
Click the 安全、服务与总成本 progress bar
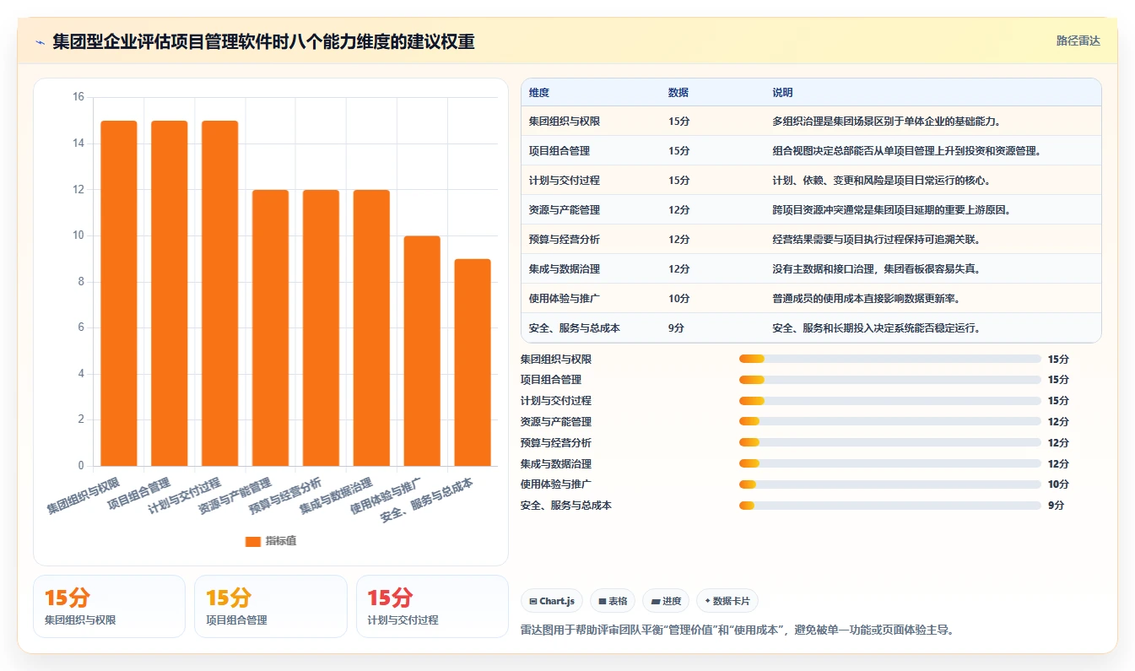coord(889,506)
